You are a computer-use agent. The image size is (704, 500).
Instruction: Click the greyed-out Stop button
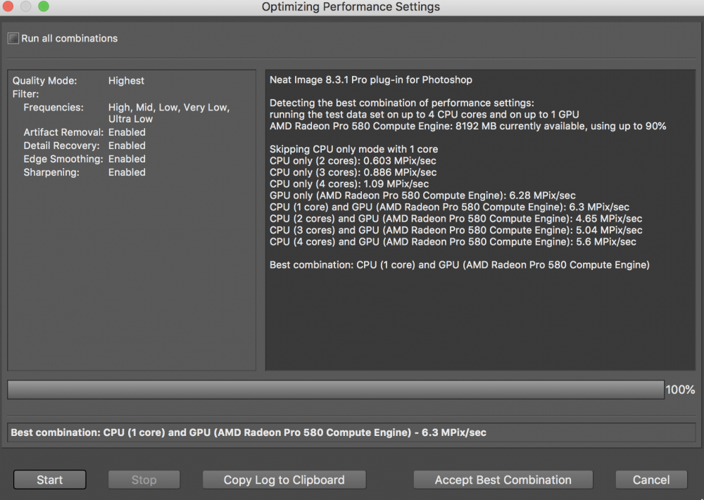[144, 480]
